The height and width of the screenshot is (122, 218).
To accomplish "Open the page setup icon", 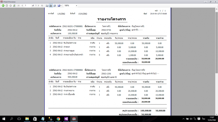I will [x=47, y=6].
